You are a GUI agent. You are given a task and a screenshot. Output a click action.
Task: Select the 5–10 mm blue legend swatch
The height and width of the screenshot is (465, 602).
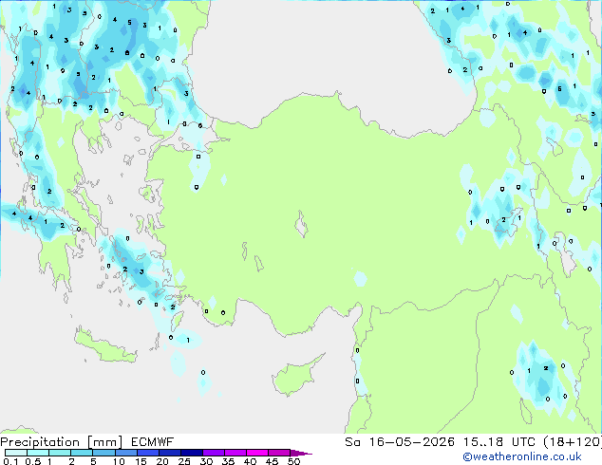coord(103,453)
